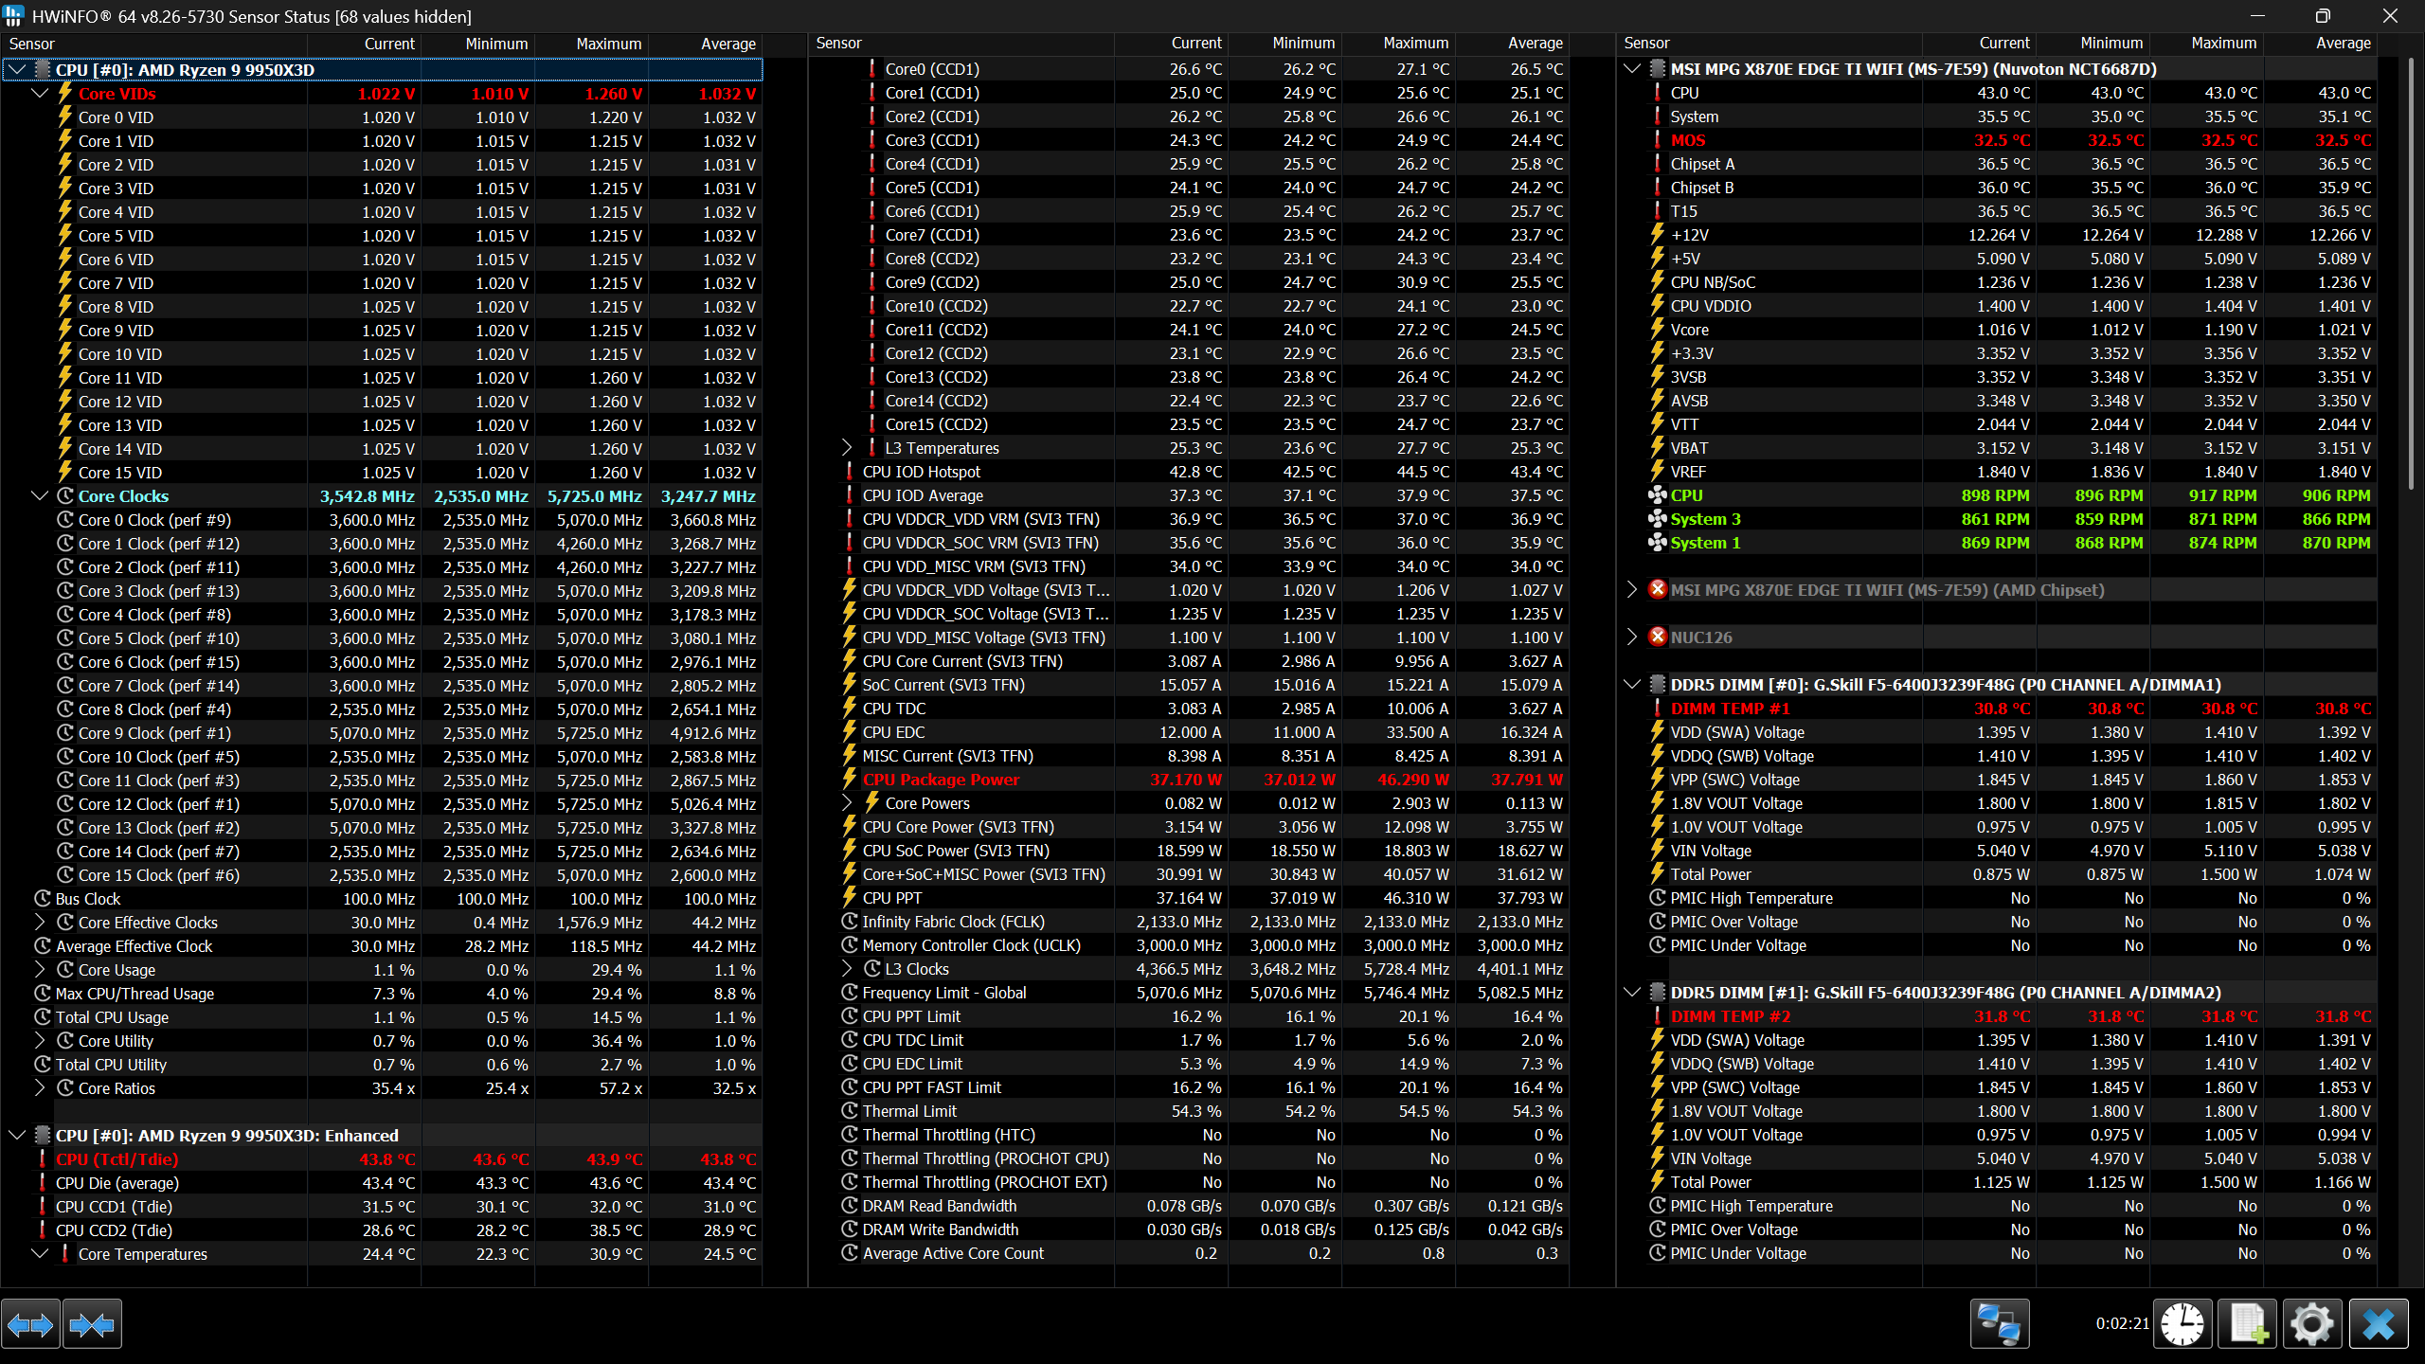Click the System 1 fan icon

pos(1658,543)
